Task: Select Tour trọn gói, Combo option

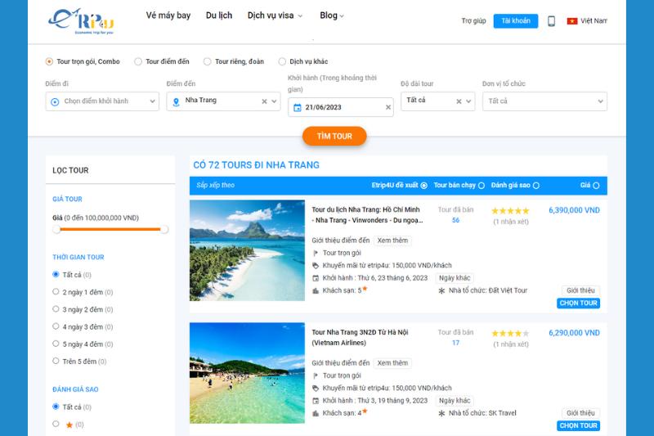Action: (x=49, y=61)
